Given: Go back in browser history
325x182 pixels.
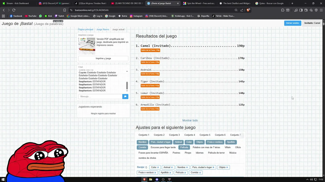Looking at the screenshot, I should [x=4, y=10].
